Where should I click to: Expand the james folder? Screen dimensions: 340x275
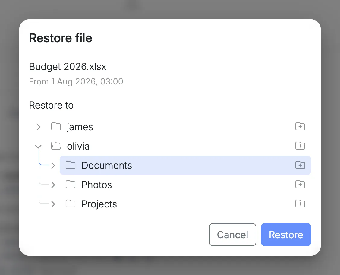pos(39,127)
